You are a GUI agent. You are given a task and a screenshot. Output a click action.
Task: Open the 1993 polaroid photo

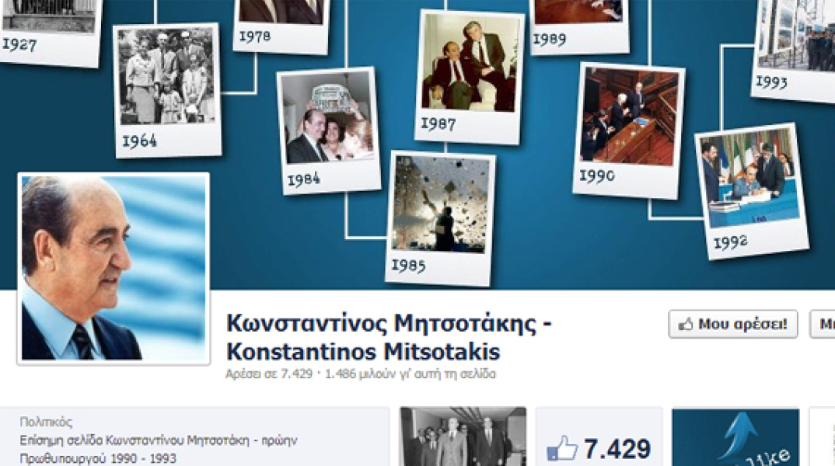click(794, 49)
